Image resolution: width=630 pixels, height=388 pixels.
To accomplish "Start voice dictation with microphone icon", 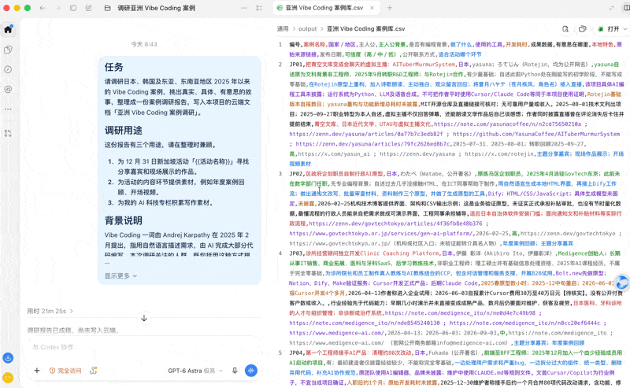I will (x=235, y=371).
